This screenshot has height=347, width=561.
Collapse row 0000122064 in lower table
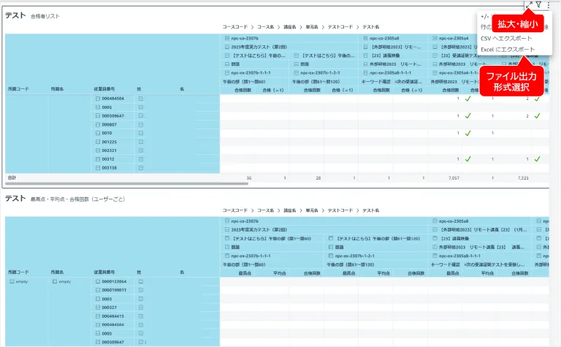coord(97,281)
